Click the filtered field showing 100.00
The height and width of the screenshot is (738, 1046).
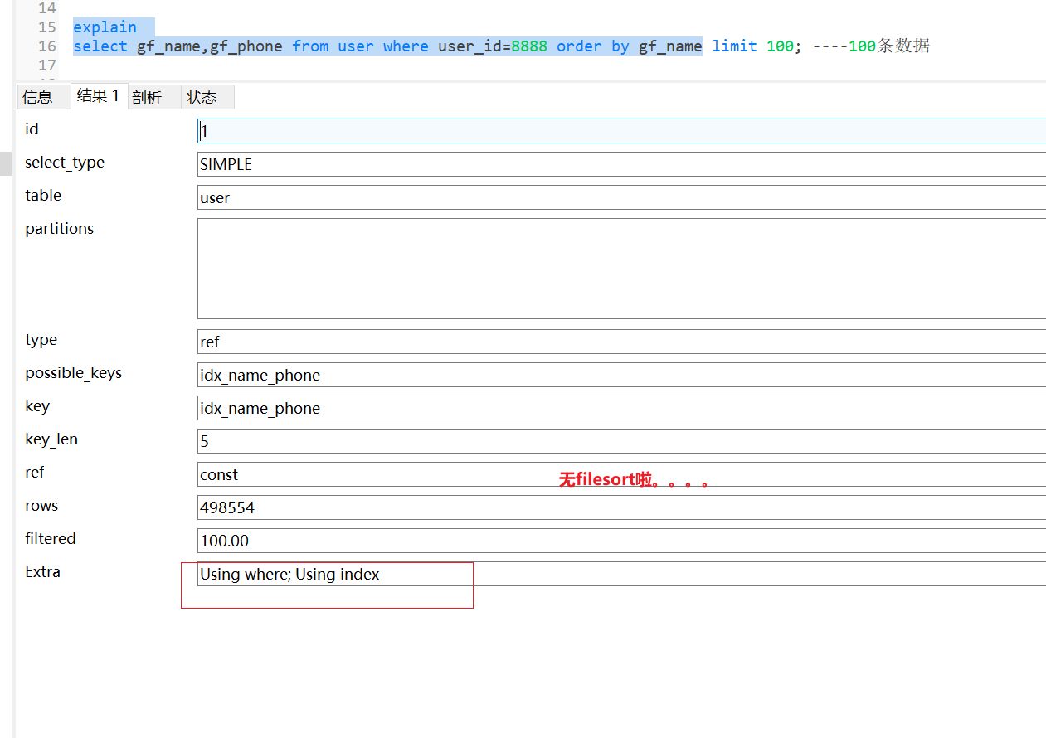click(x=621, y=541)
